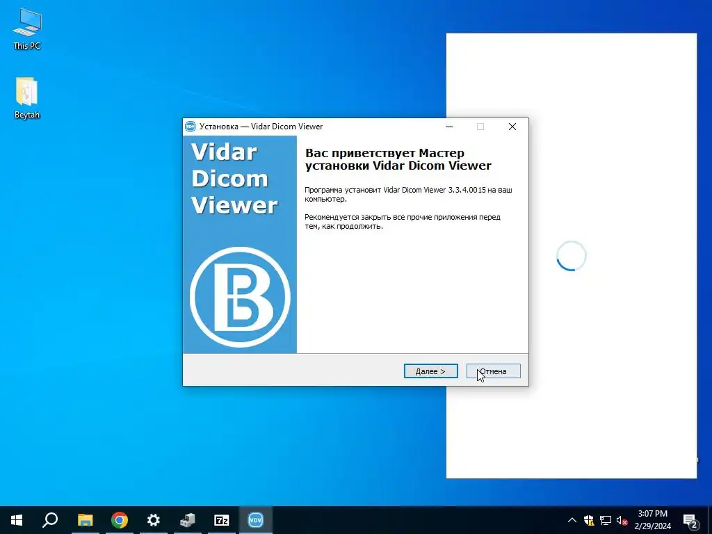
Task: Open the 7-Zip taskbar icon
Action: [x=222, y=520]
